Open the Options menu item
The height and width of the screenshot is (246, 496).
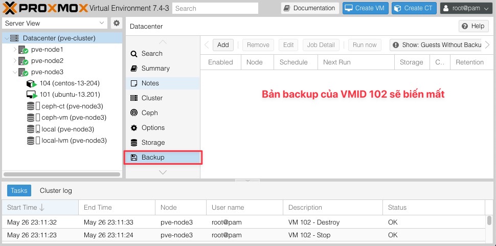point(163,128)
